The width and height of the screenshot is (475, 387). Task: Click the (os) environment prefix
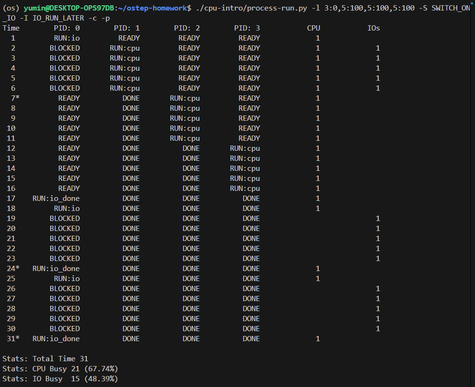(x=11, y=8)
